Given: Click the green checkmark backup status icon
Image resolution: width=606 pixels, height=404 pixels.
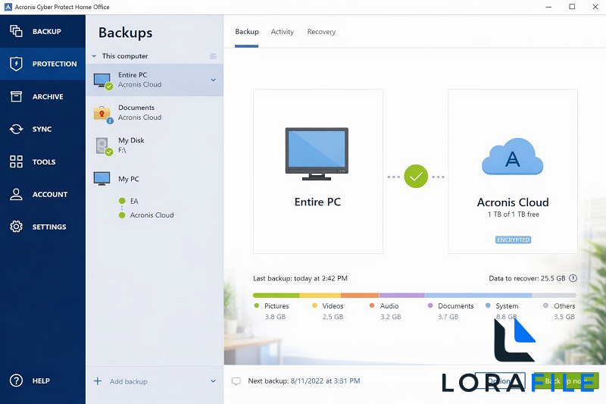Looking at the screenshot, I should pyautogui.click(x=416, y=177).
